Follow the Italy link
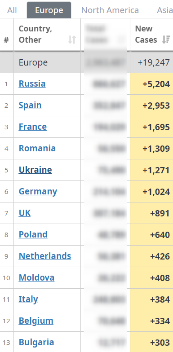The width and height of the screenshot is (173, 352). point(28,299)
